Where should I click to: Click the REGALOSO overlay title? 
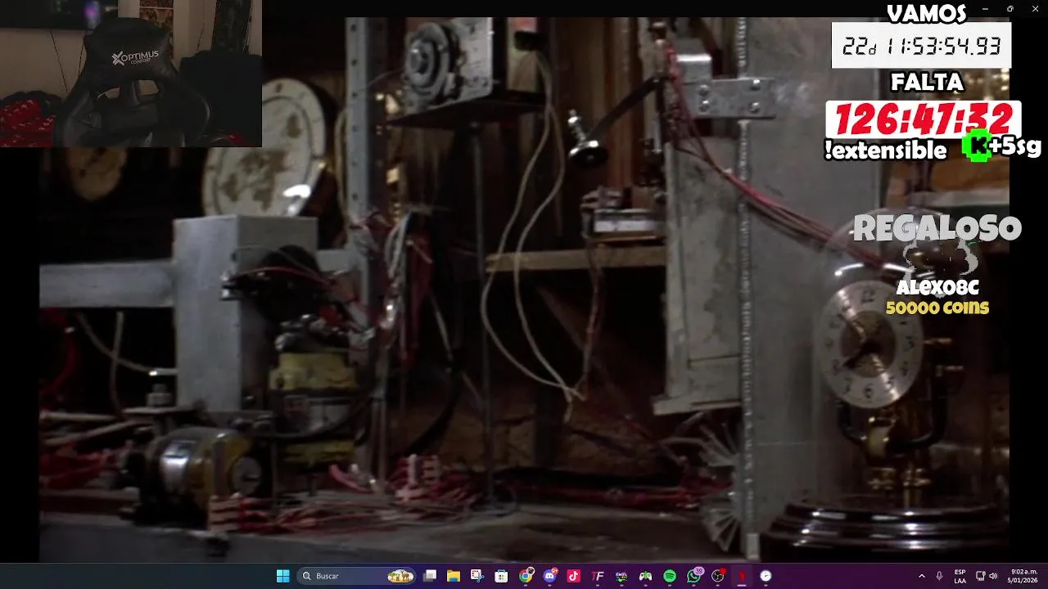tap(937, 229)
